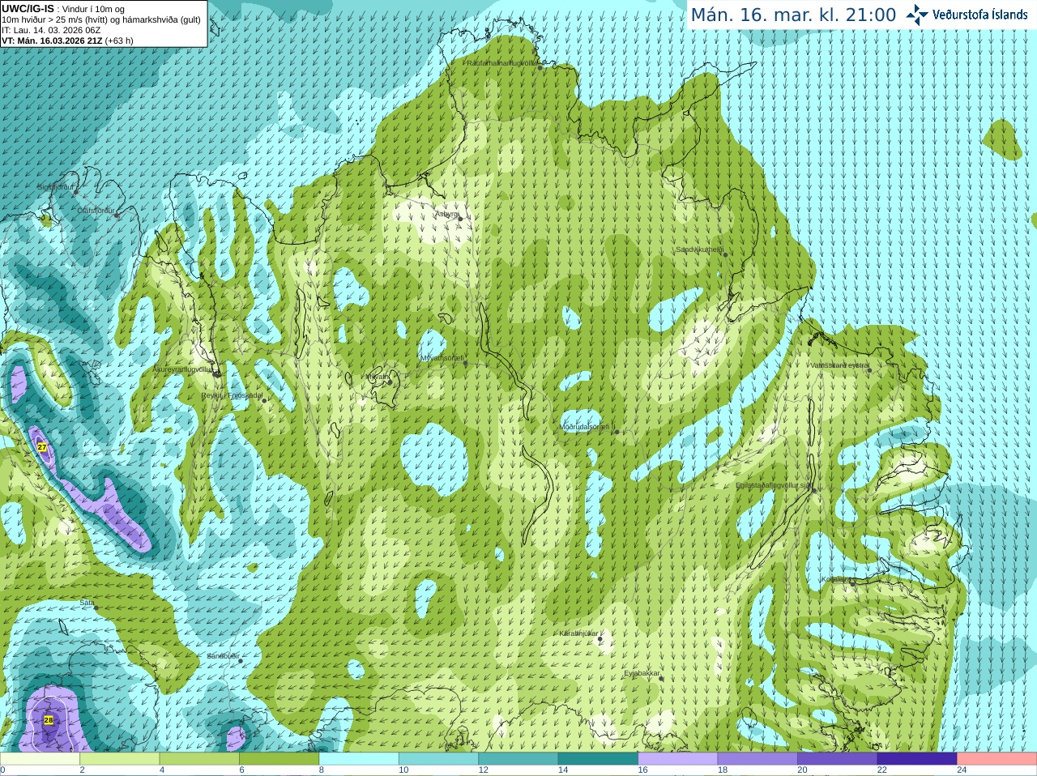This screenshot has height=776, width=1037.
Task: Select the Reykir í Fnjóskadal station dot
Action: point(264,400)
